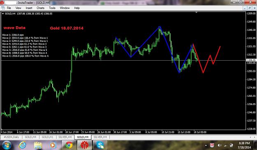The image size is (257, 150).
Task: Open the Charts menu
Action: [40, 8]
